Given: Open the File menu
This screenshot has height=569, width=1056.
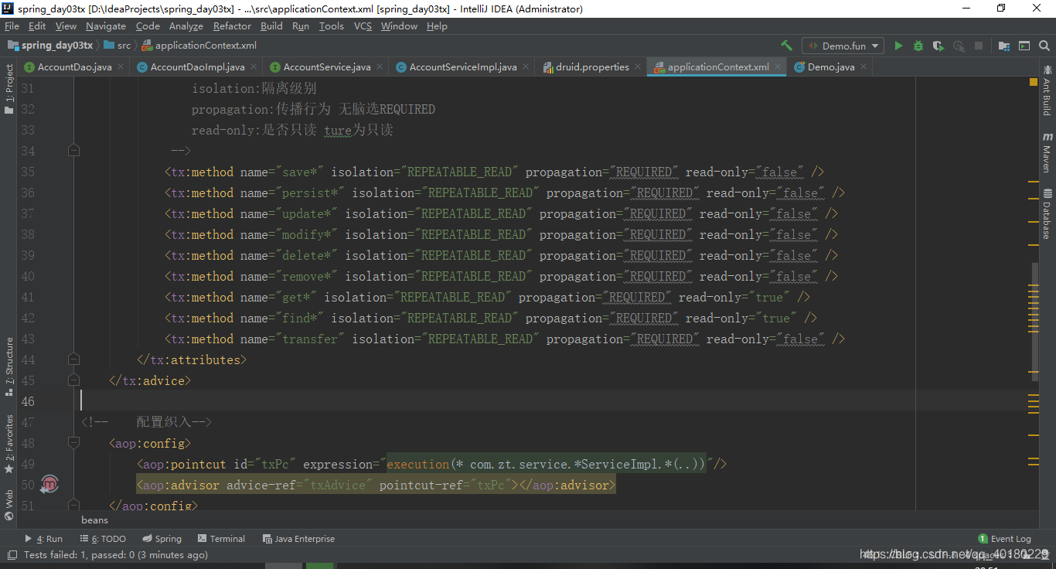Looking at the screenshot, I should [x=12, y=26].
